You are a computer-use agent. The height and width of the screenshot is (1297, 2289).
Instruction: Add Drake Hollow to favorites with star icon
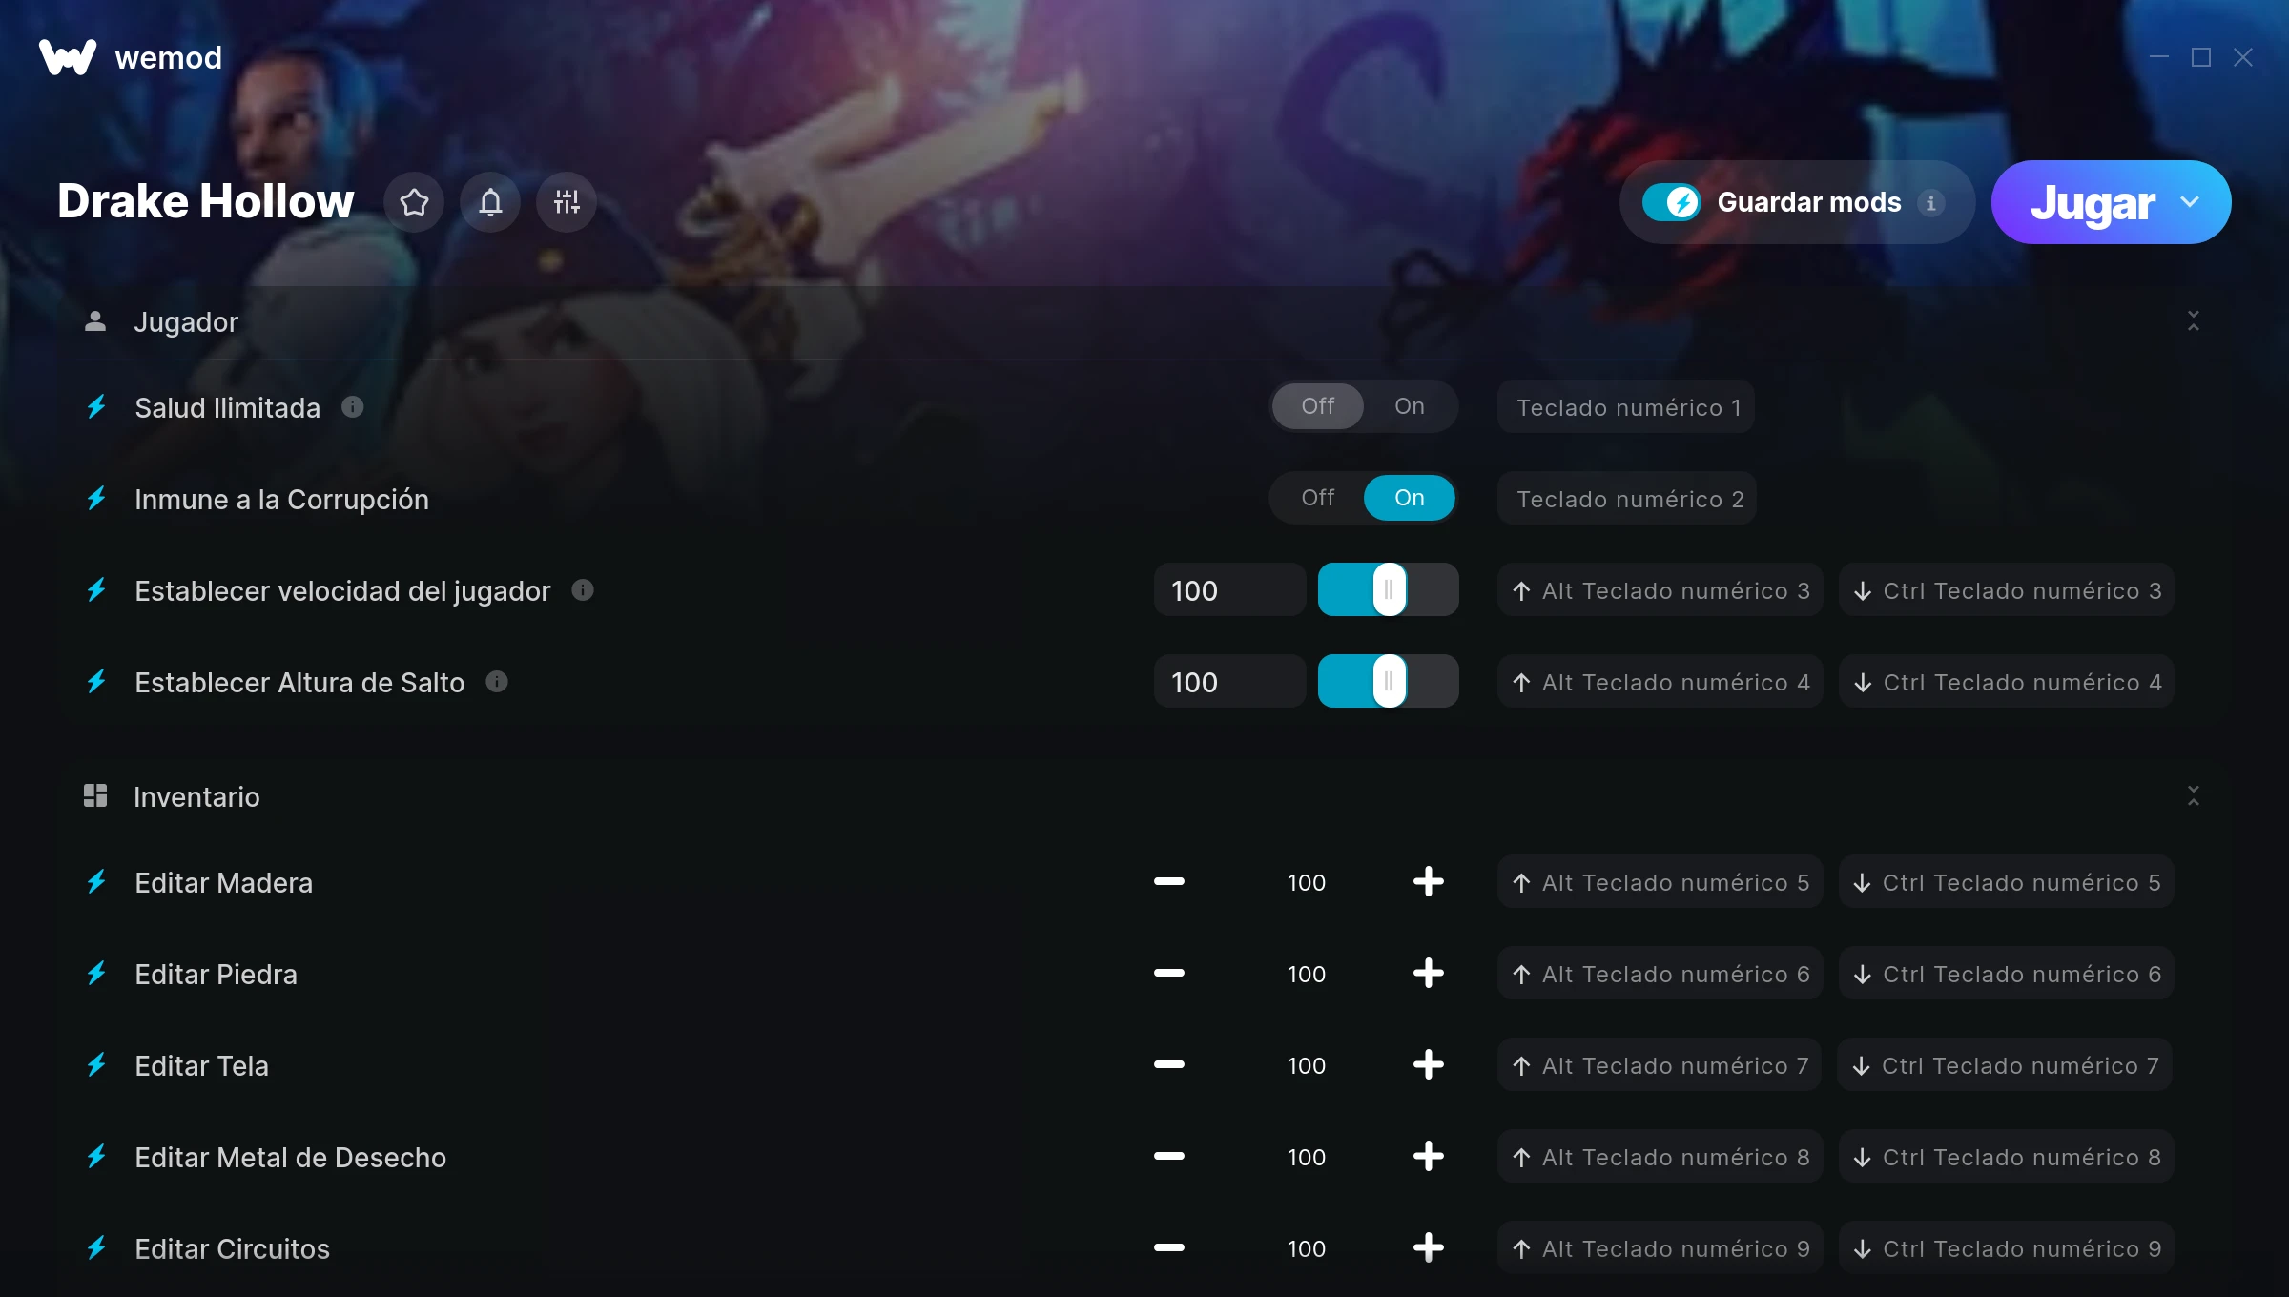(414, 202)
